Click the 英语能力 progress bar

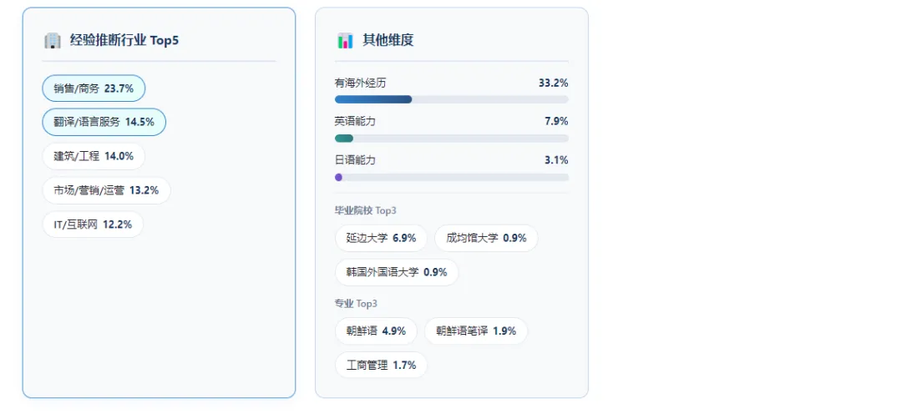pos(452,139)
